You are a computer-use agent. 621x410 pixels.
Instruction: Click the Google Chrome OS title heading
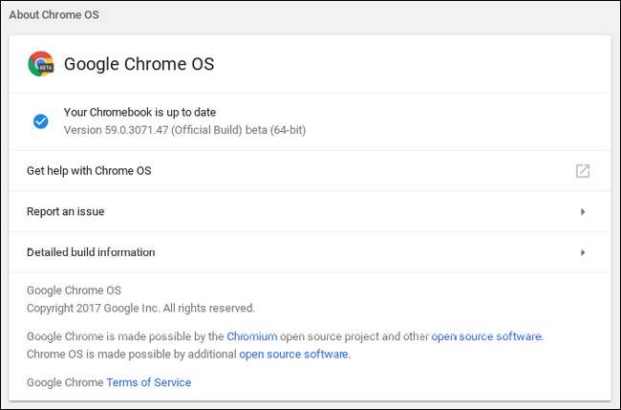point(139,64)
